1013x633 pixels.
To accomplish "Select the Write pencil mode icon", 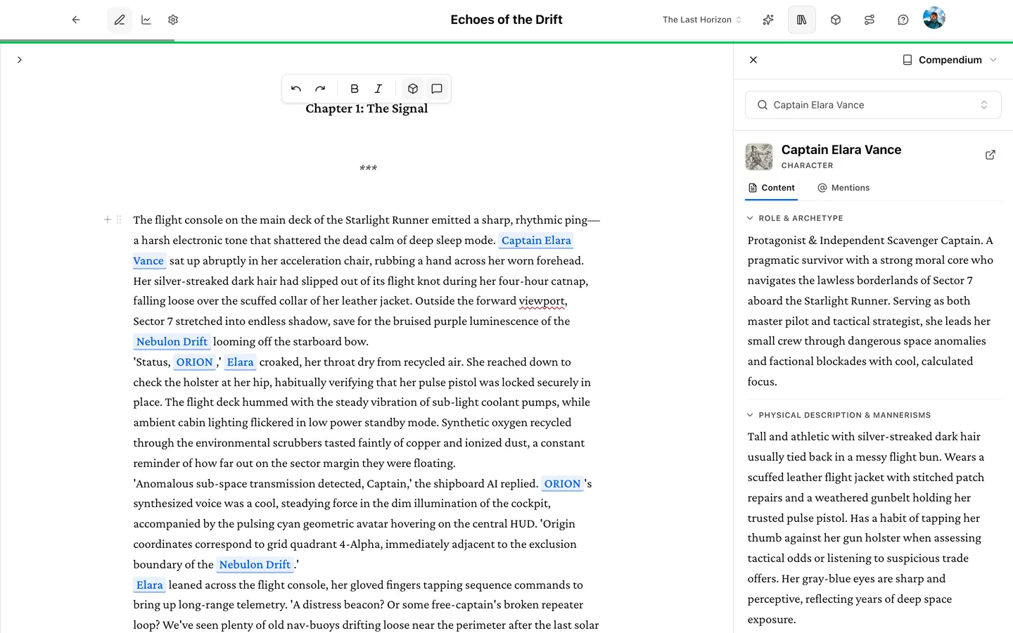I will [120, 20].
